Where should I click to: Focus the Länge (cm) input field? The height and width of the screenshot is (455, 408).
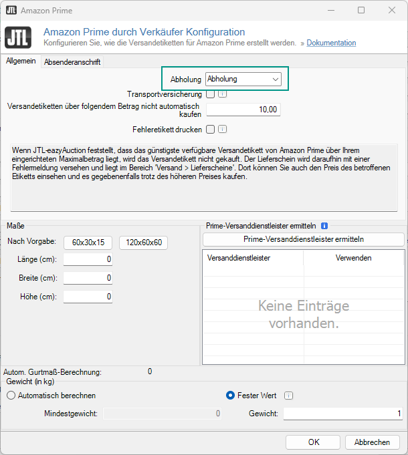click(88, 259)
